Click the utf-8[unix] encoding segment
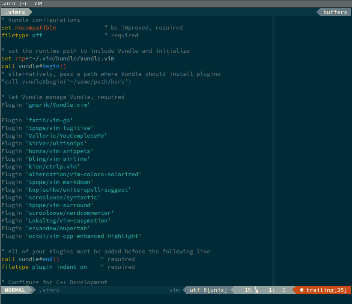 pos(208,290)
